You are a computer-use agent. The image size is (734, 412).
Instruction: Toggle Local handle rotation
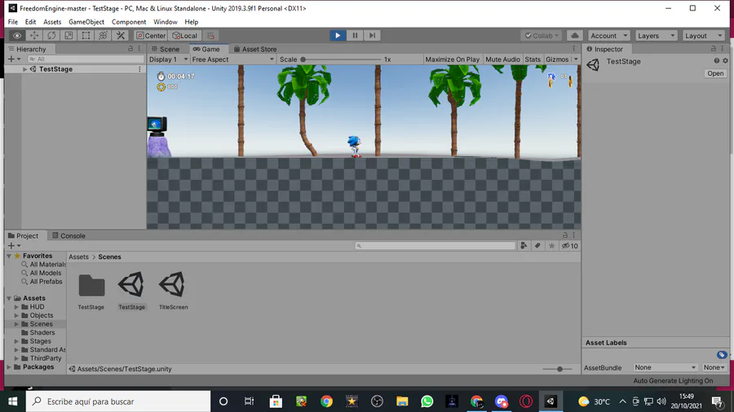pyautogui.click(x=185, y=36)
